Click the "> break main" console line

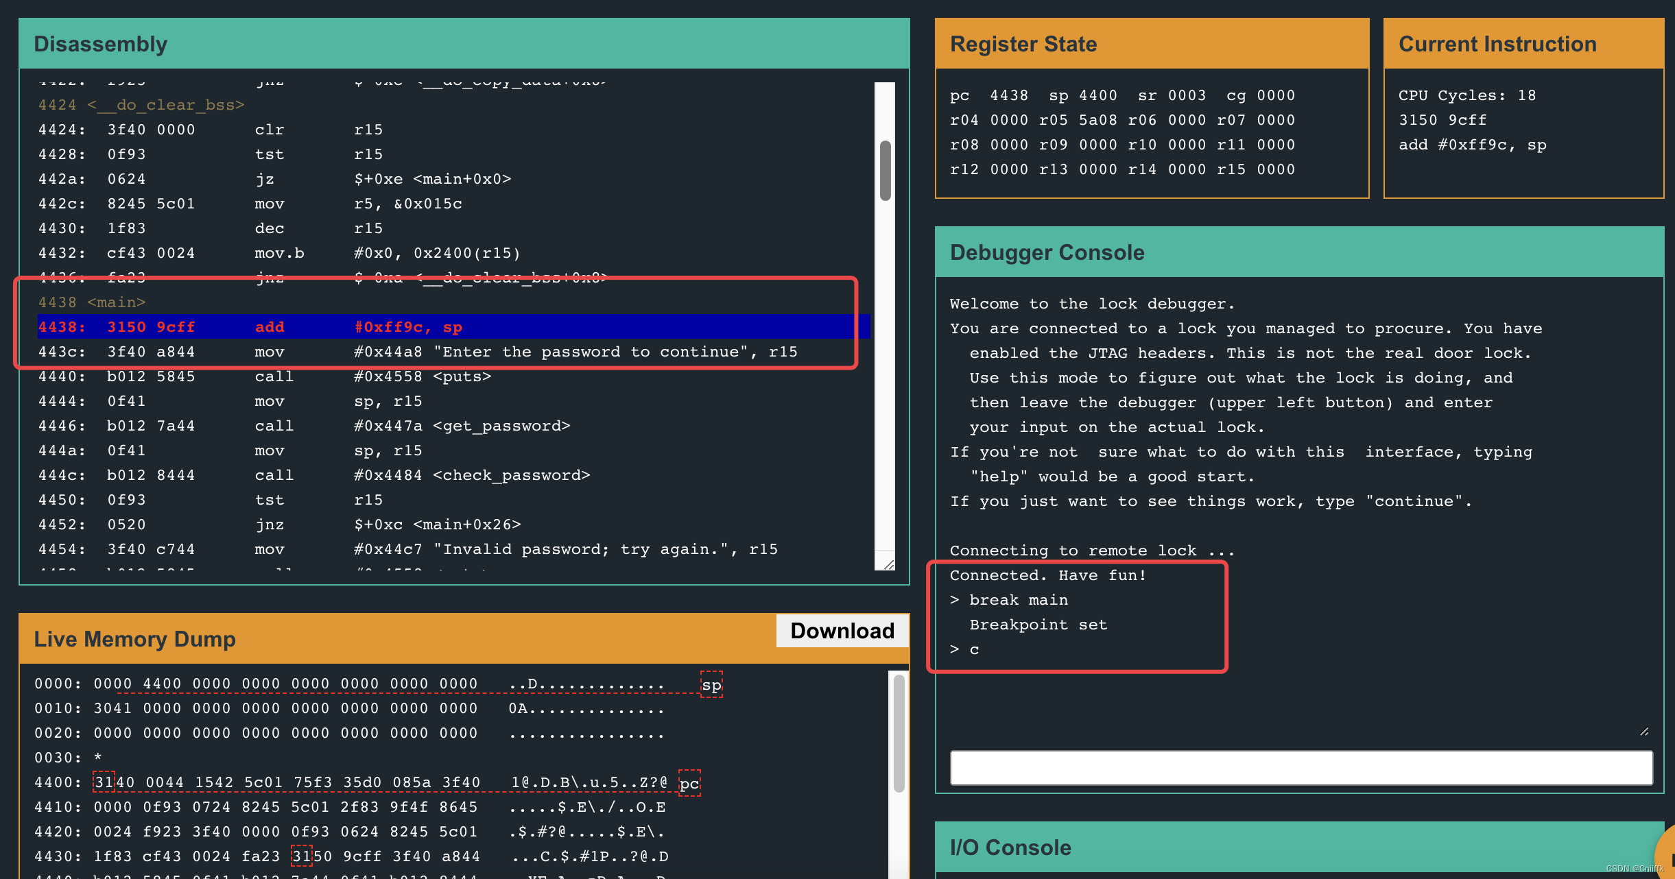click(1009, 600)
